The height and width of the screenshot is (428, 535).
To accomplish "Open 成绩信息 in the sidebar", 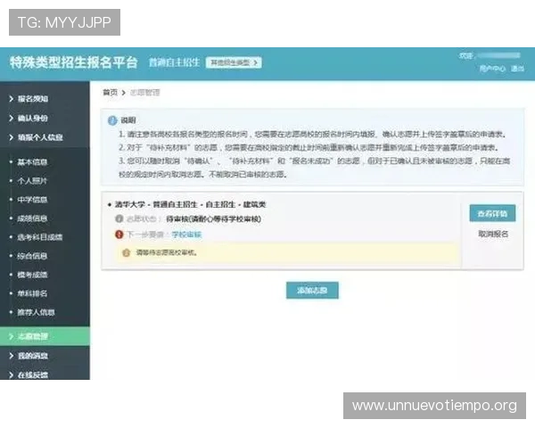I will [x=32, y=218].
